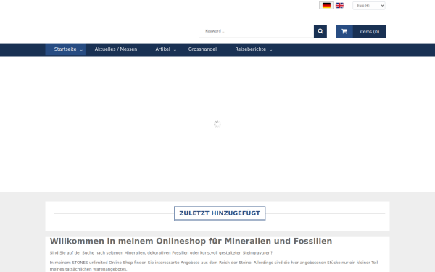Screen dimensions: 435x272
Task: Switch language to German flag
Action: 326,5
